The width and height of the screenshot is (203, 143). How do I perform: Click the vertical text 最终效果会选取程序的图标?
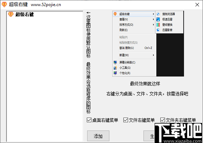pos(89,88)
